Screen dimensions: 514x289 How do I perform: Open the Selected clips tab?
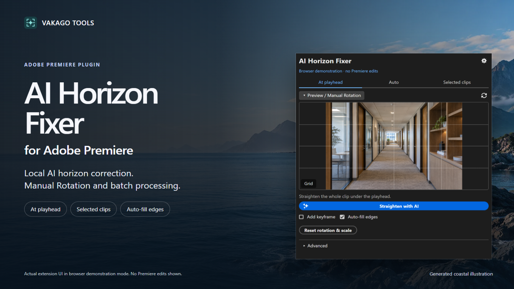(457, 82)
